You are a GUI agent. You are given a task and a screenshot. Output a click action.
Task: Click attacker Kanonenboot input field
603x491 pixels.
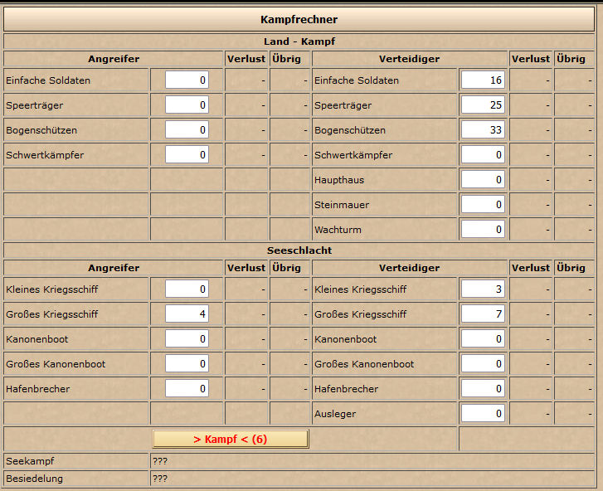(187, 339)
